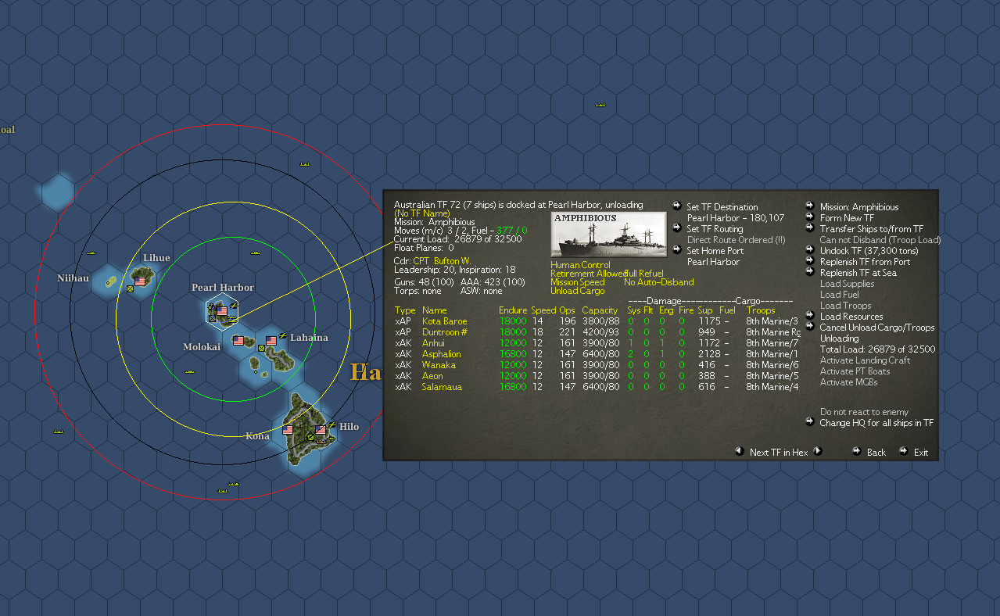Click the Amphibious ship photo thumbnail

(609, 235)
